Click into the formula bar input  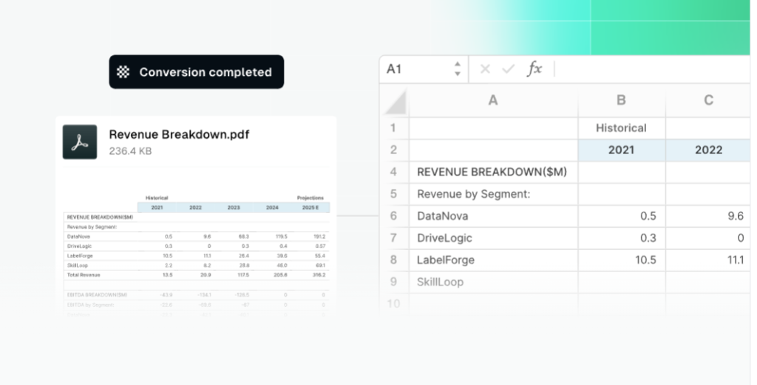[x=651, y=69]
